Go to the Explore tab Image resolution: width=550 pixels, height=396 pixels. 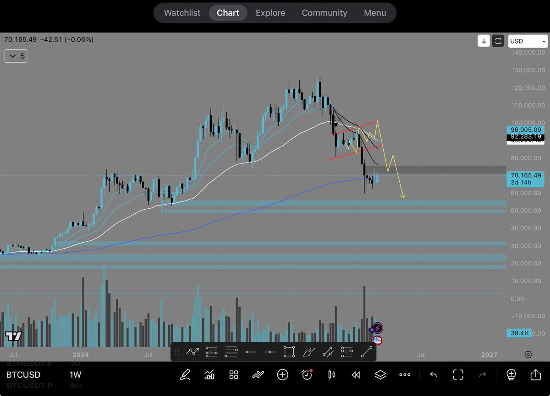(270, 13)
